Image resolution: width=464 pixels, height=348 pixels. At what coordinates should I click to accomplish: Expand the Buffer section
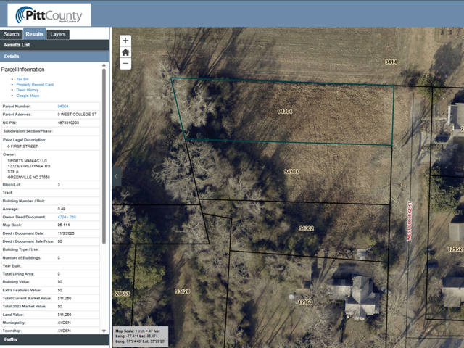[x=54, y=339]
